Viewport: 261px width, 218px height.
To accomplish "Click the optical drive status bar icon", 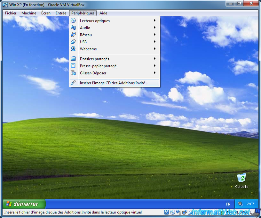I will (x=173, y=212).
